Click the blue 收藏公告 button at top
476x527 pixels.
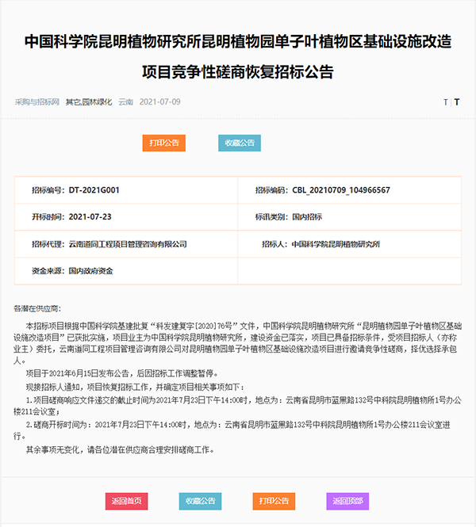click(x=239, y=143)
